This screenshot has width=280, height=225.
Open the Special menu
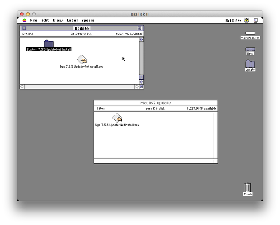(88, 20)
